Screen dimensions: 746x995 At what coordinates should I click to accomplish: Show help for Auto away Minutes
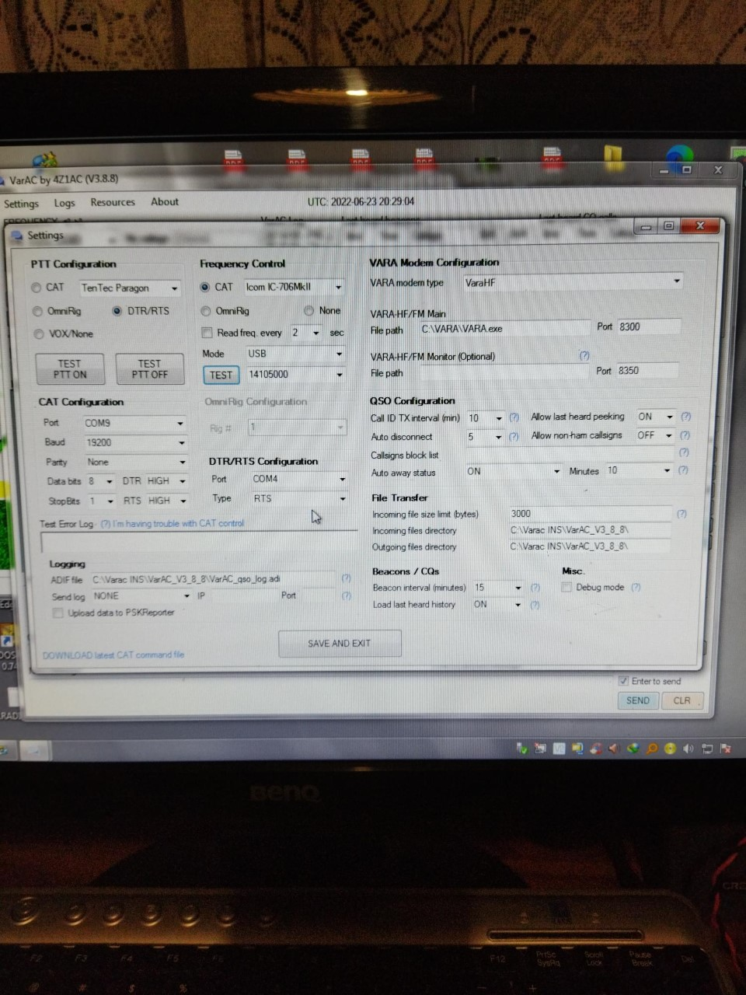tap(683, 470)
